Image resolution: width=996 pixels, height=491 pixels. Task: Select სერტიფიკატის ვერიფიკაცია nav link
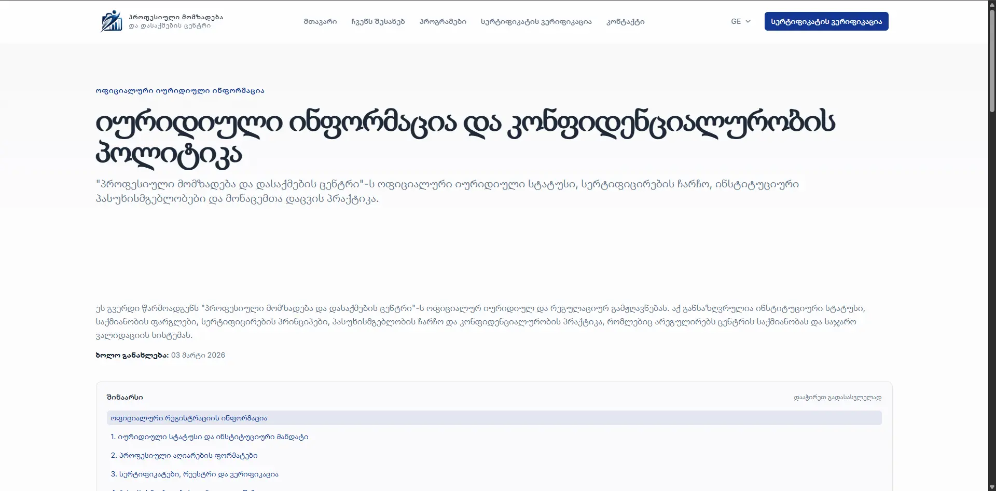tap(536, 22)
